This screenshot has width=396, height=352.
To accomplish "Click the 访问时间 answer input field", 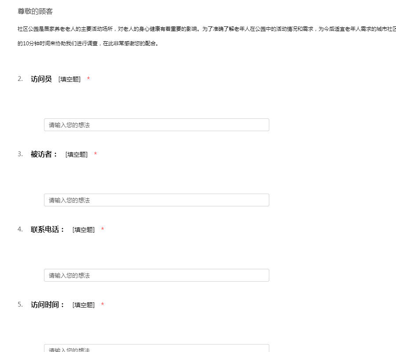I will (x=156, y=348).
